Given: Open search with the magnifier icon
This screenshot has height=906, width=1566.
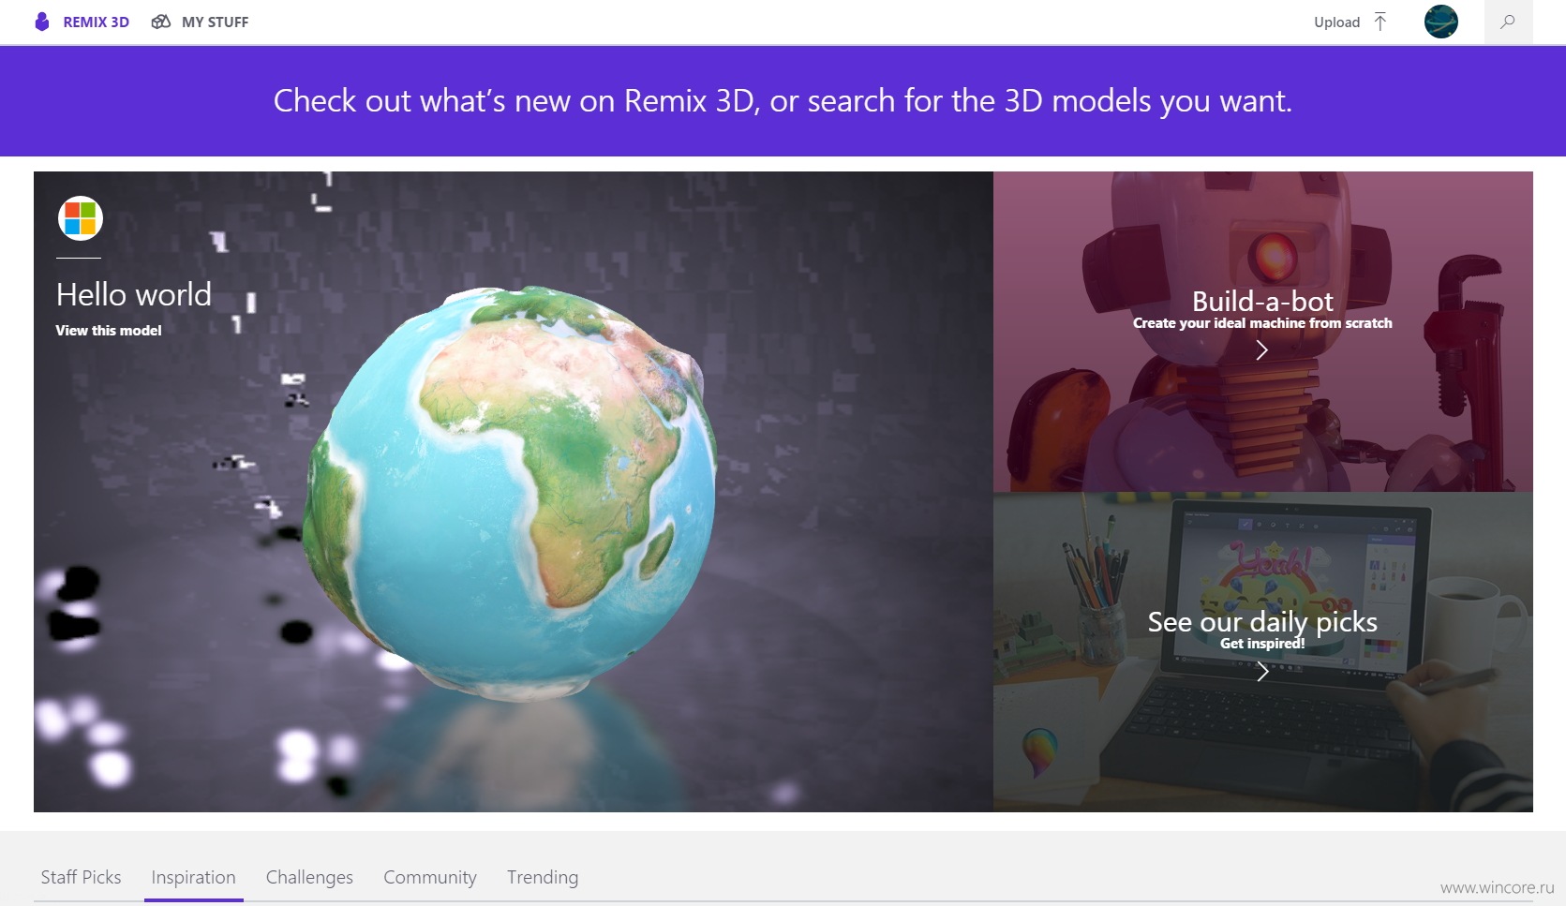Looking at the screenshot, I should [x=1508, y=22].
